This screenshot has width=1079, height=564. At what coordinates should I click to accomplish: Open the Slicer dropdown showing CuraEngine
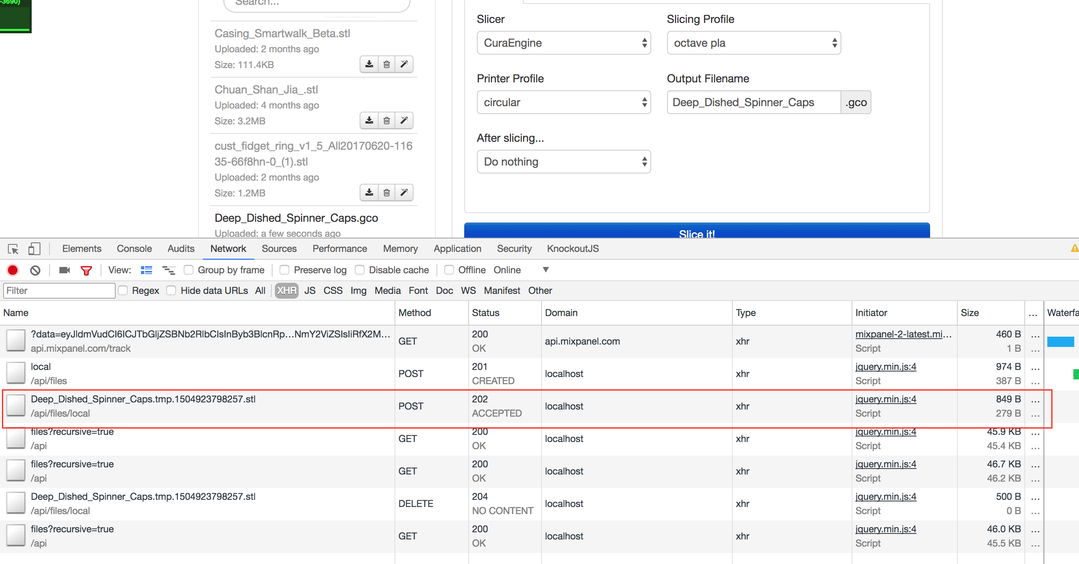(563, 43)
